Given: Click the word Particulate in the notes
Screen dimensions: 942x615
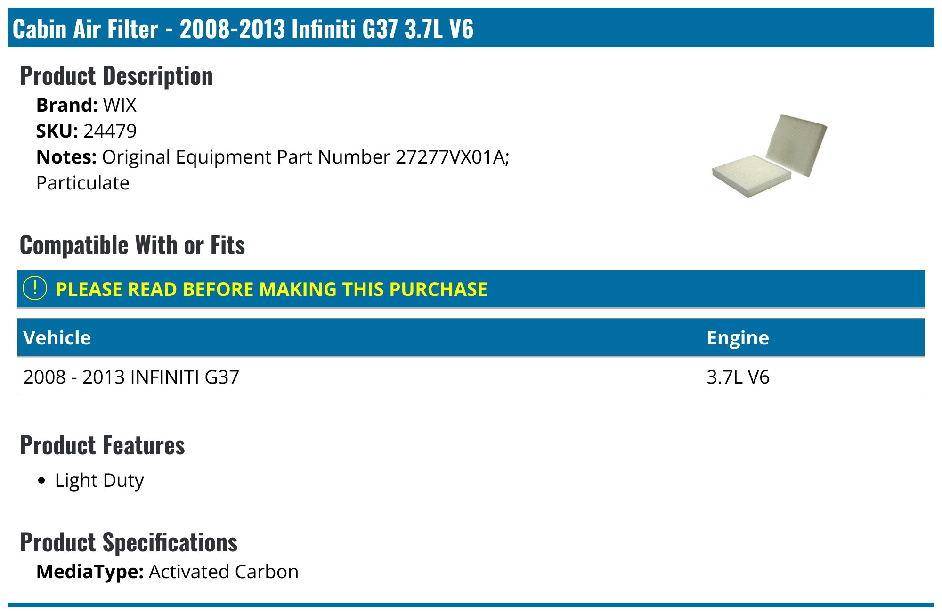Looking at the screenshot, I should tap(83, 183).
